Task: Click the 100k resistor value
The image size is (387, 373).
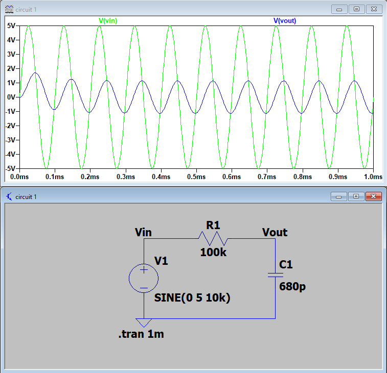Action: (x=213, y=252)
